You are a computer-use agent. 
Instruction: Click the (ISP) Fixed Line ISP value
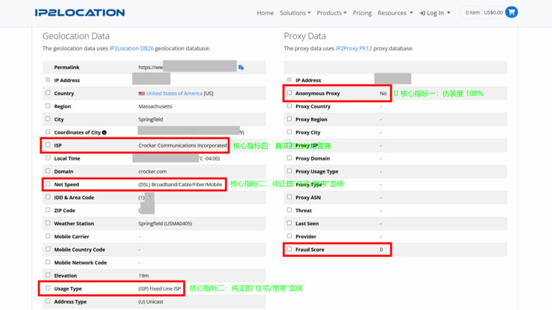click(x=160, y=289)
